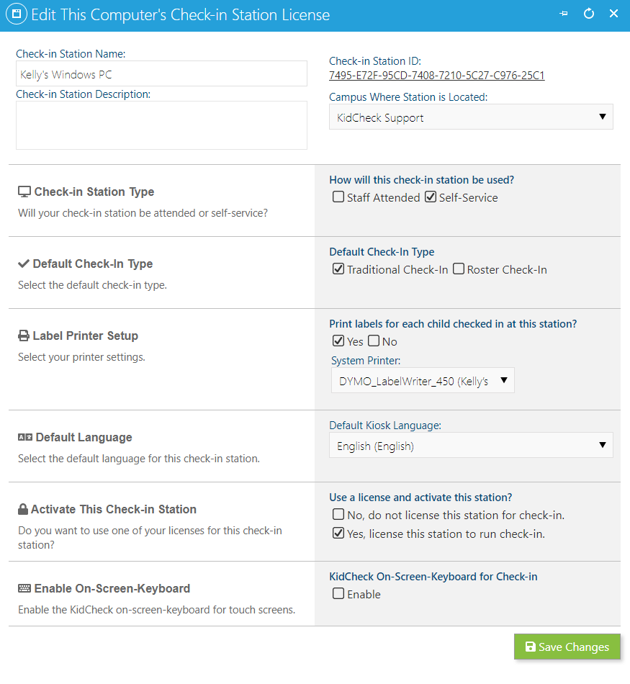Enable the KidCheck on-screen keyboard checkbox
The height and width of the screenshot is (684, 630).
pos(338,594)
